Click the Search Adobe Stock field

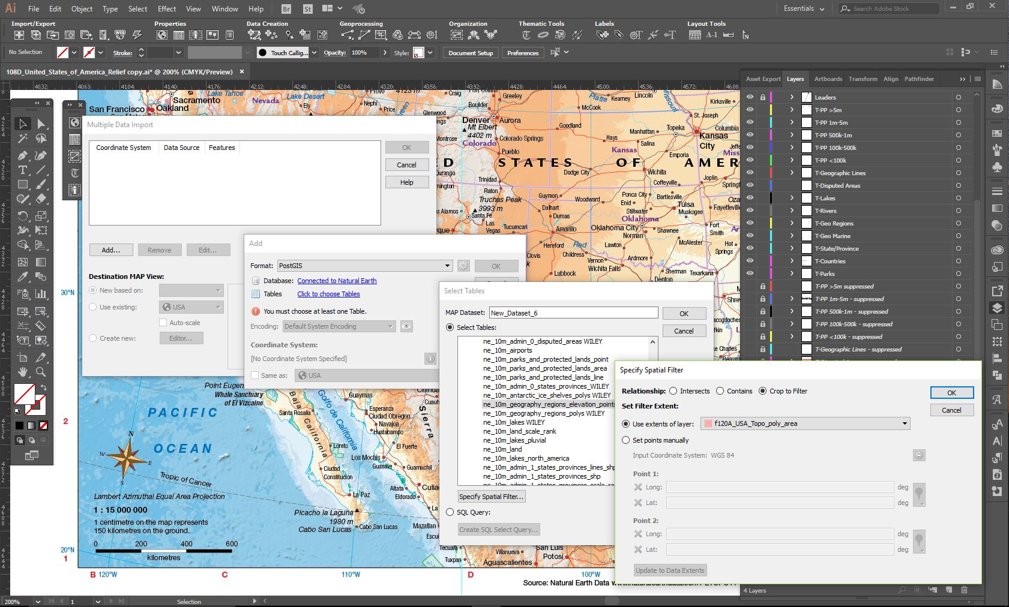(x=889, y=8)
